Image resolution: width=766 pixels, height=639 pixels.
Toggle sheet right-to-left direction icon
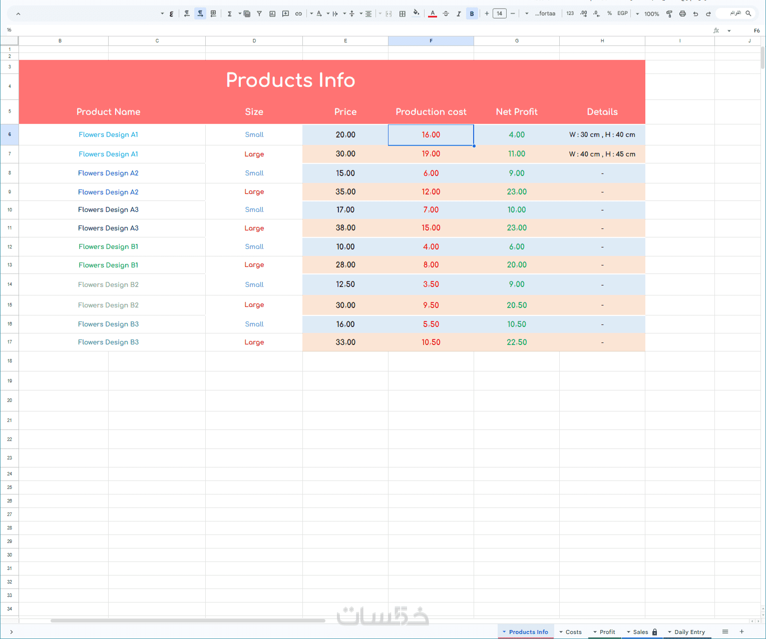coord(213,13)
